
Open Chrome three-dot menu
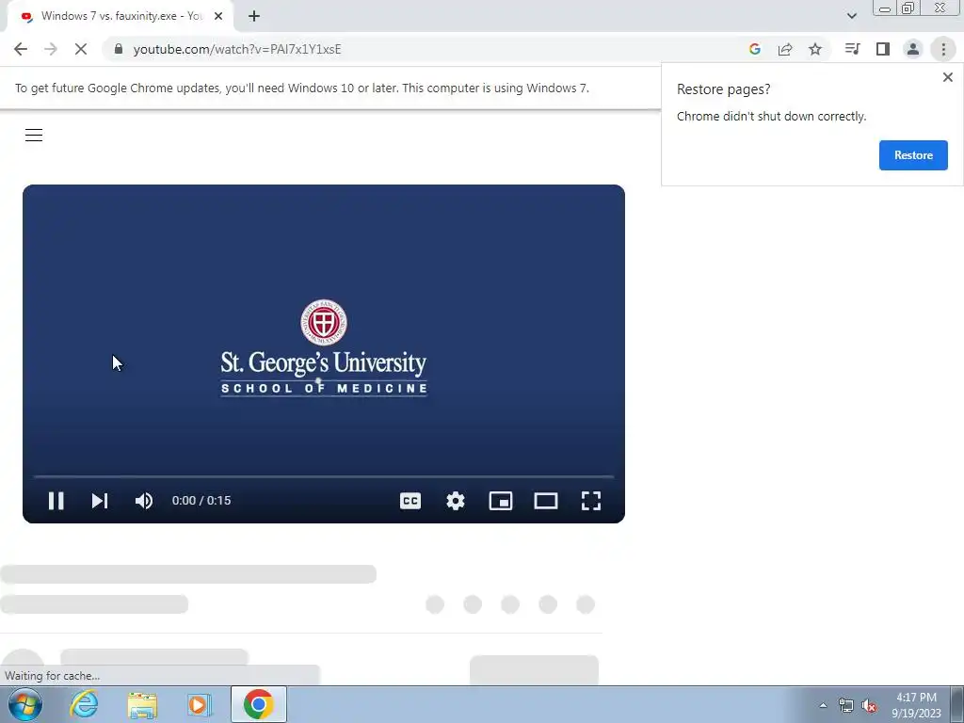(x=943, y=49)
